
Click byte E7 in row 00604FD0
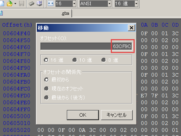coord(144,96)
